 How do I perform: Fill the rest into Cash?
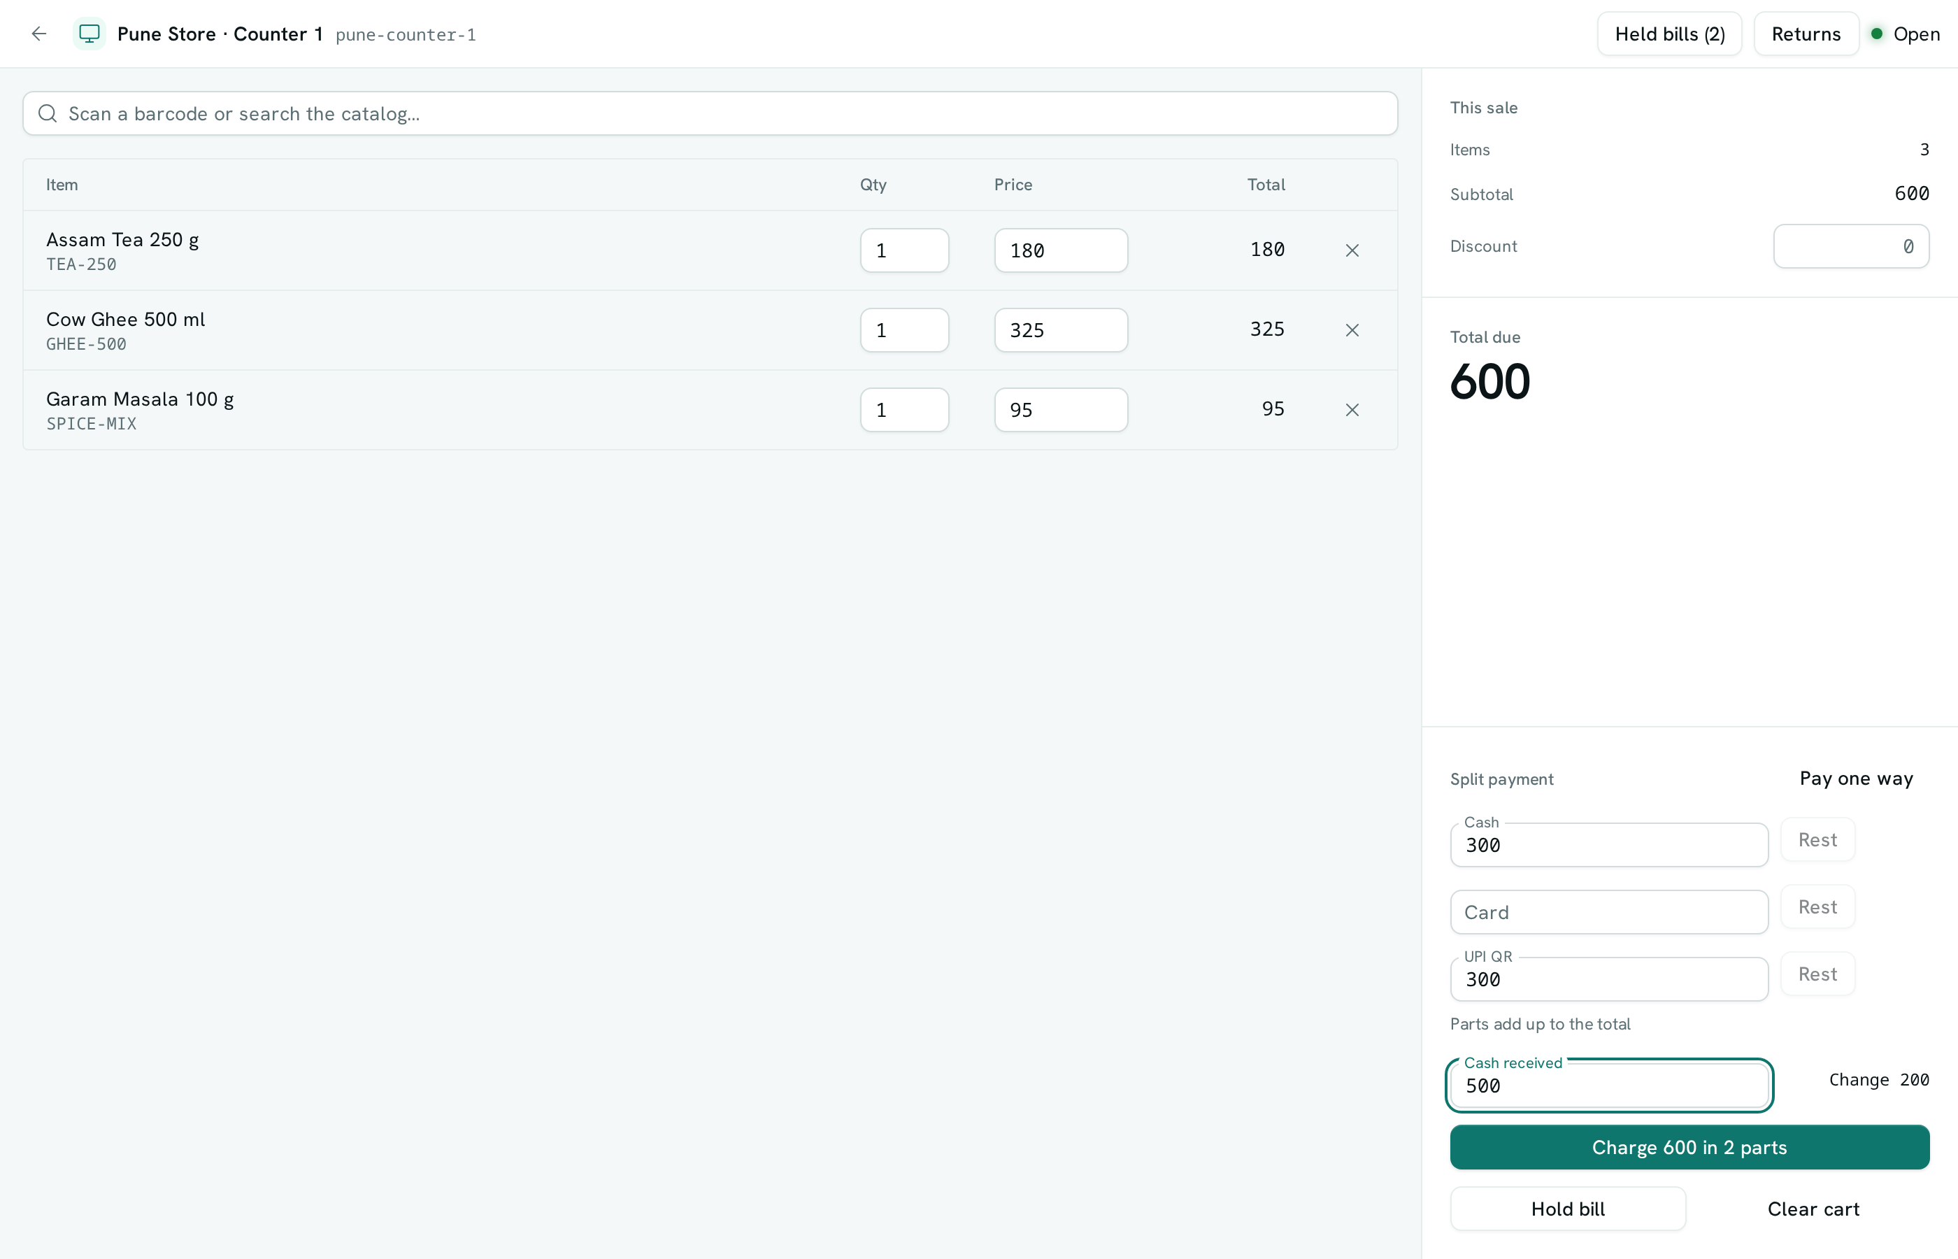[1817, 839]
